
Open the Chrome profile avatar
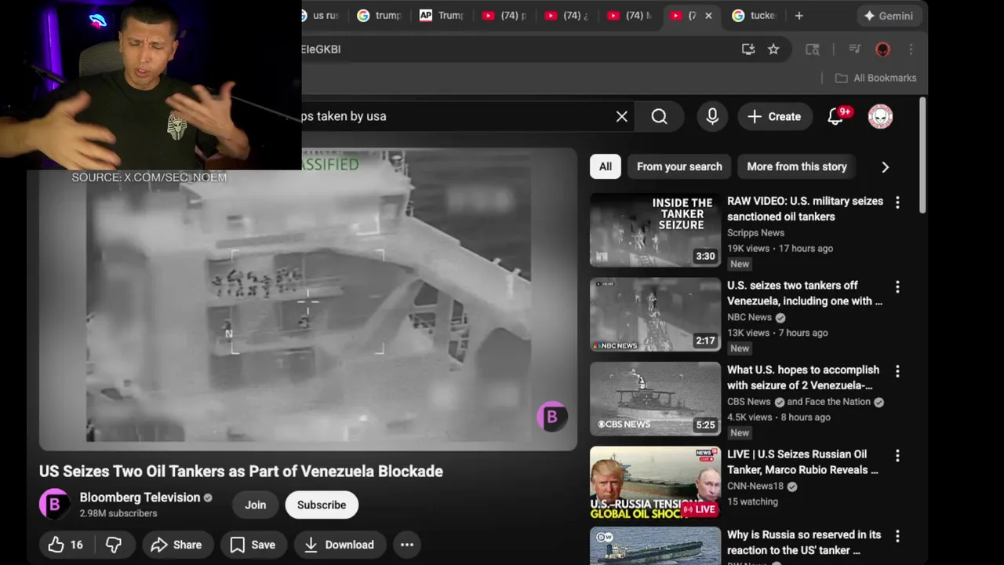tap(882, 49)
